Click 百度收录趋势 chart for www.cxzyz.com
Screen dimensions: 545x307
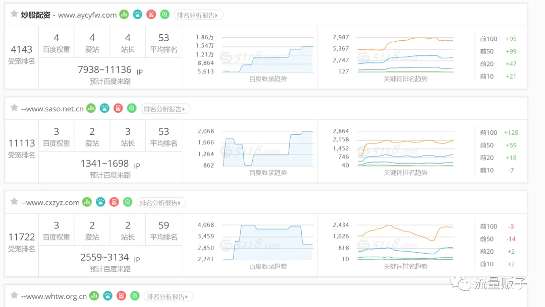pos(267,242)
